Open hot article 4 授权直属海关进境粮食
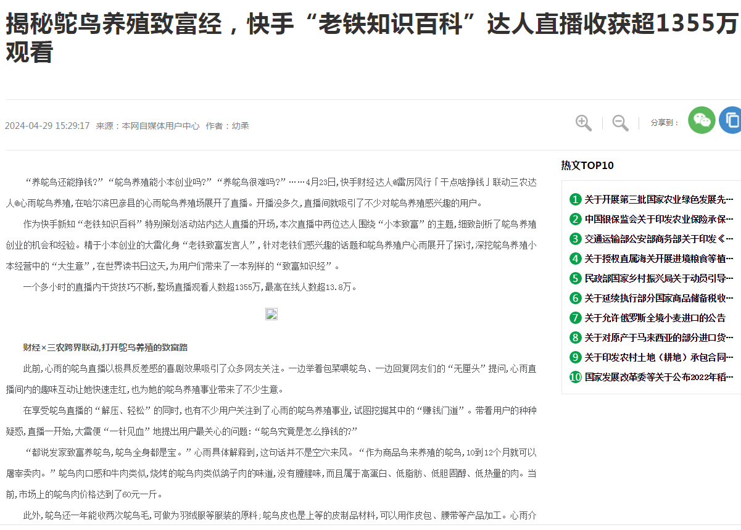The image size is (741, 530). (659, 259)
